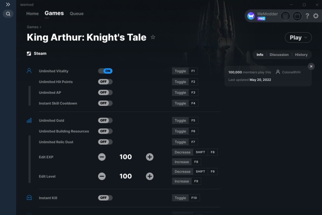Enable Instant Kill toggle
The image size is (322, 215).
tap(105, 198)
